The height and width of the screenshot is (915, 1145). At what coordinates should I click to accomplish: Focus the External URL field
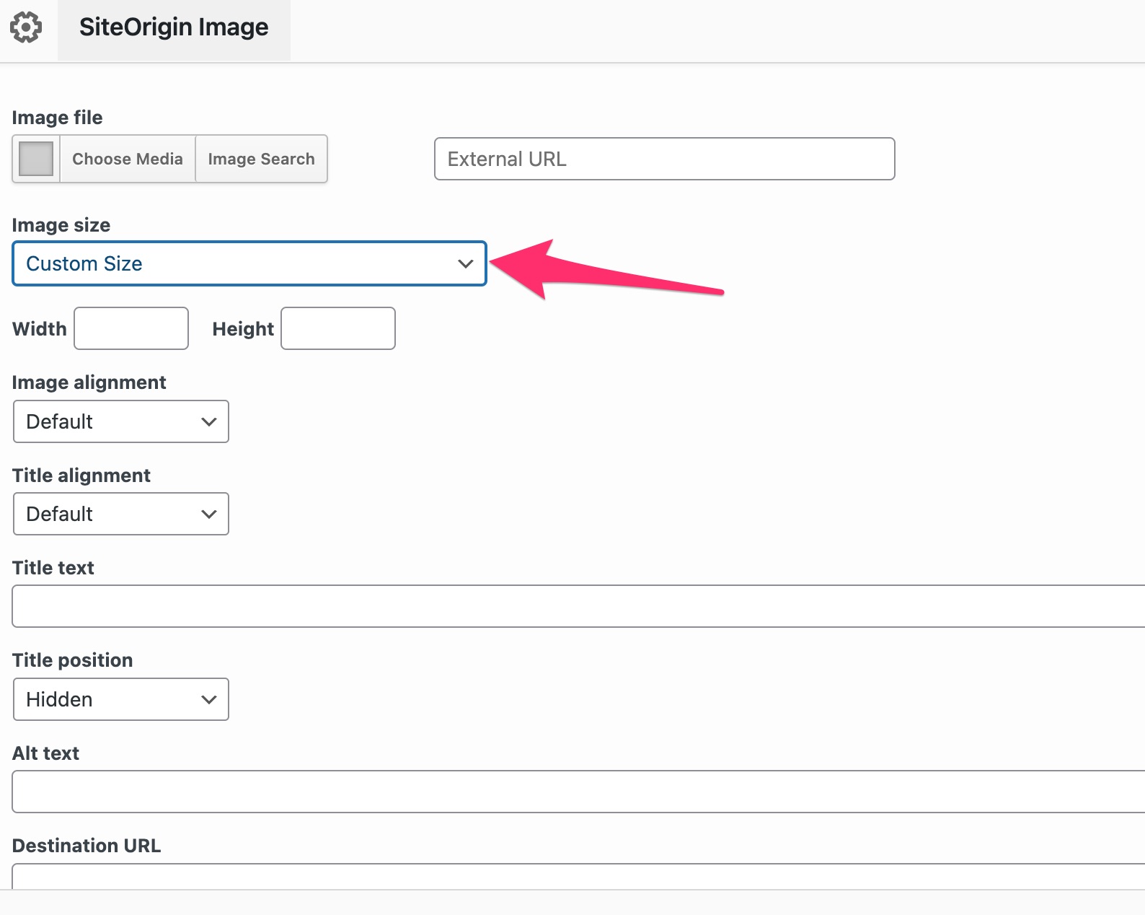tap(664, 159)
